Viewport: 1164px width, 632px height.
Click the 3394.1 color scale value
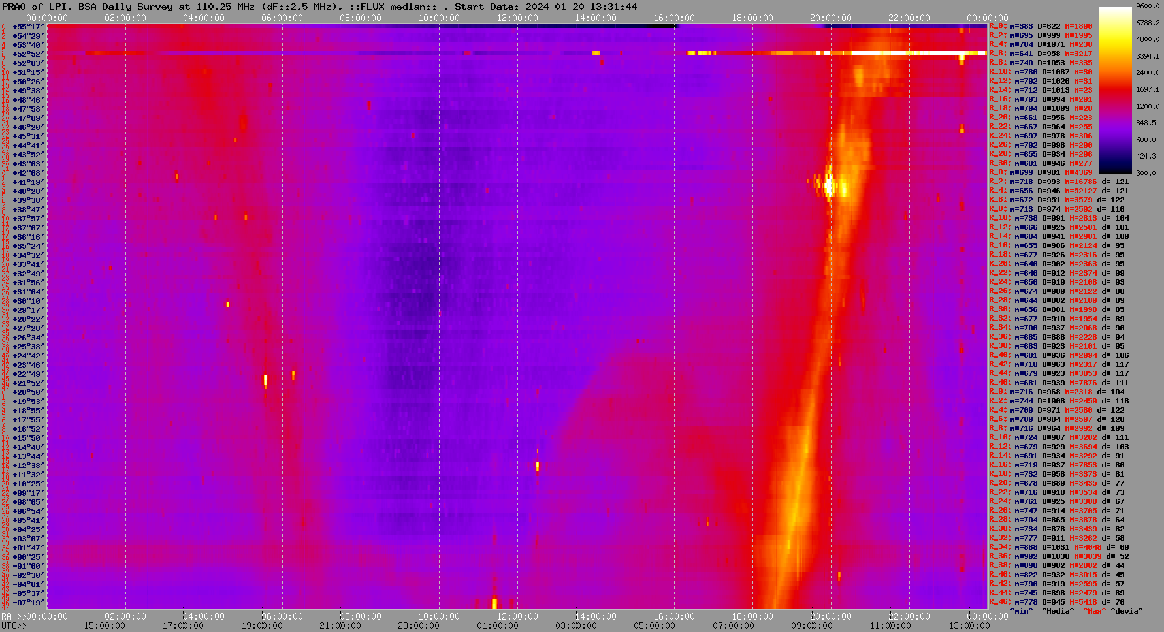(1147, 56)
